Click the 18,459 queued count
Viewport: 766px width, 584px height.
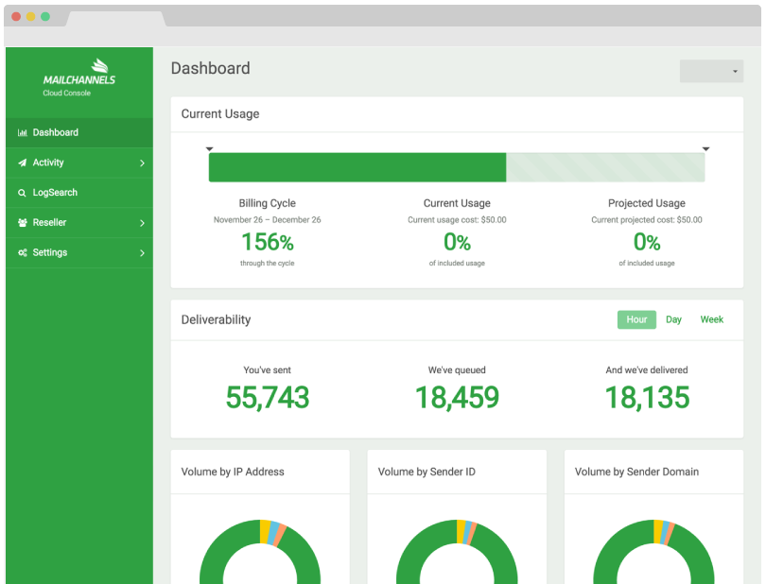point(458,397)
